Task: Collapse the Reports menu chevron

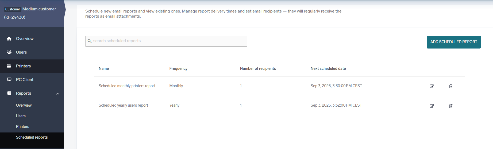Action: pyautogui.click(x=57, y=94)
